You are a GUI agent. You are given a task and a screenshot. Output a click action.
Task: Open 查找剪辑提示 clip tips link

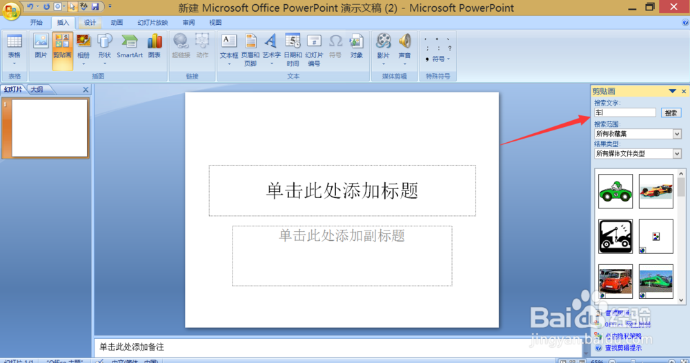pyautogui.click(x=622, y=348)
